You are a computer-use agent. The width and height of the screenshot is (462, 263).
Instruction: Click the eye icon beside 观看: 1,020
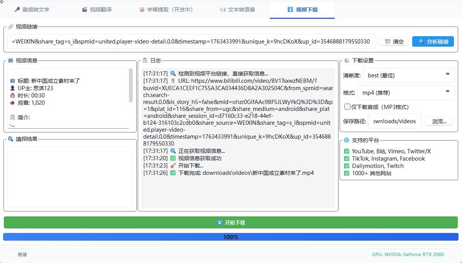[x=12, y=103]
